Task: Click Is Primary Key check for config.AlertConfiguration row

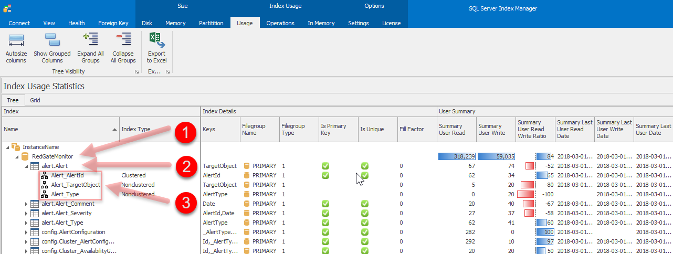Action: coord(325,232)
